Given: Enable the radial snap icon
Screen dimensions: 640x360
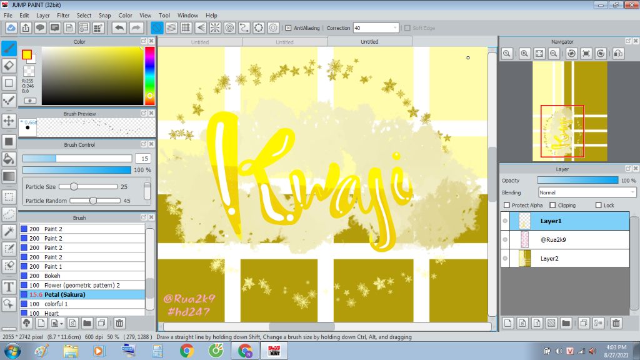Looking at the screenshot, I should tap(215, 27).
